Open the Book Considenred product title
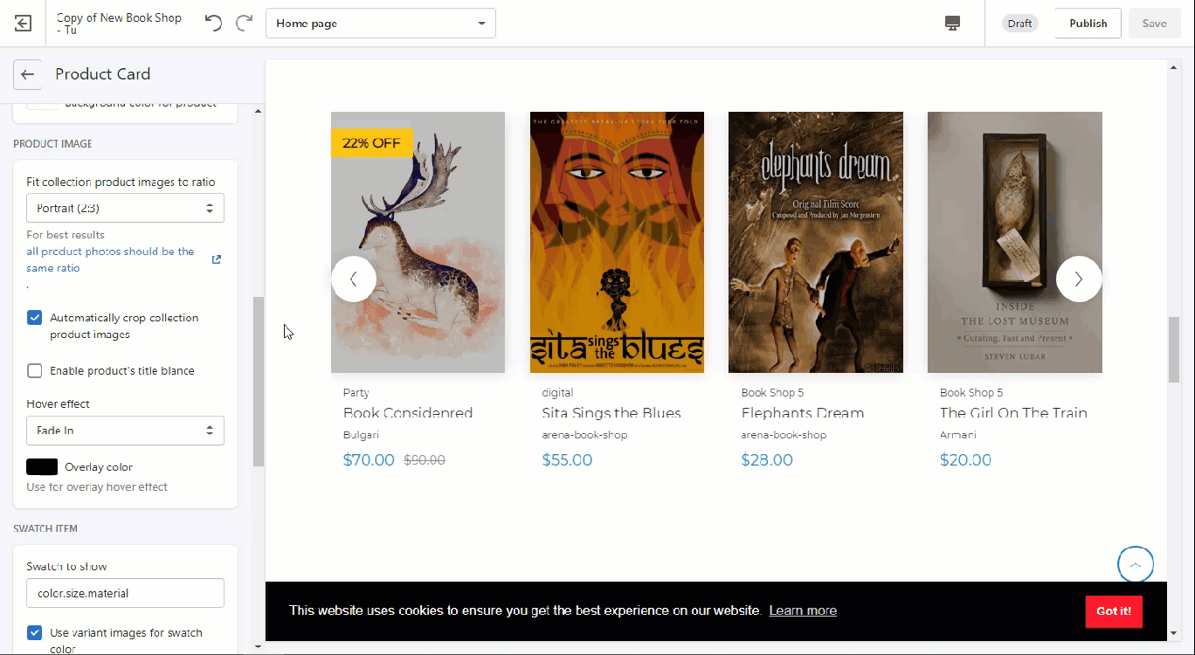Screen dimensions: 1195x655 (x=408, y=413)
